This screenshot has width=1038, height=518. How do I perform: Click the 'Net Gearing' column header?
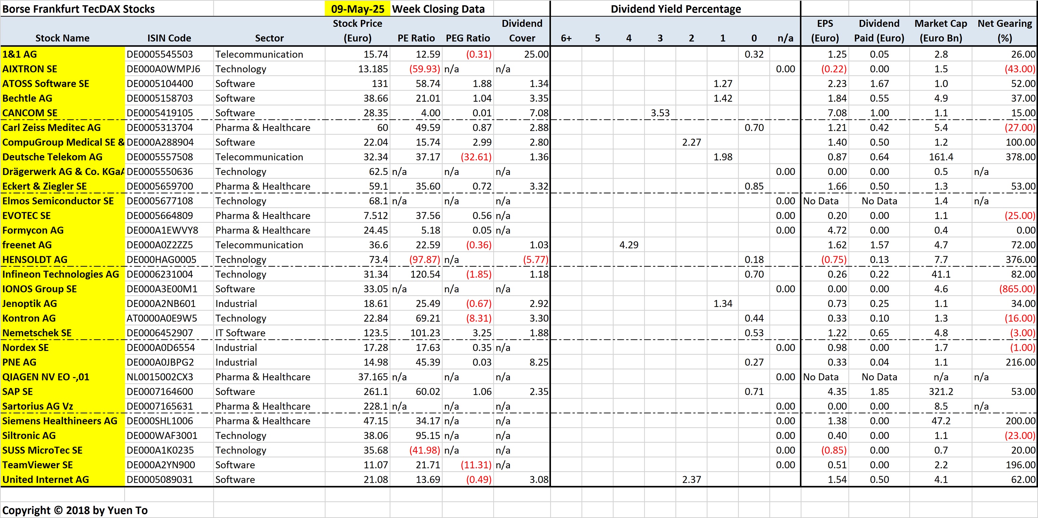tap(1005, 30)
